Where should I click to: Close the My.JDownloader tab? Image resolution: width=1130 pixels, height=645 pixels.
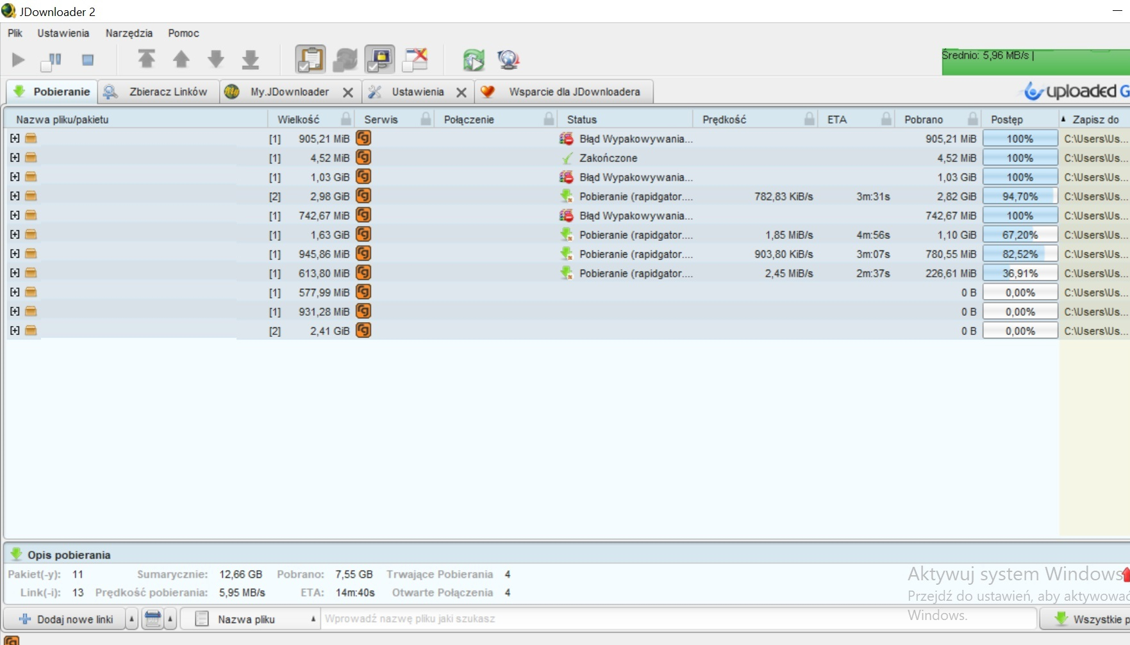pos(348,92)
